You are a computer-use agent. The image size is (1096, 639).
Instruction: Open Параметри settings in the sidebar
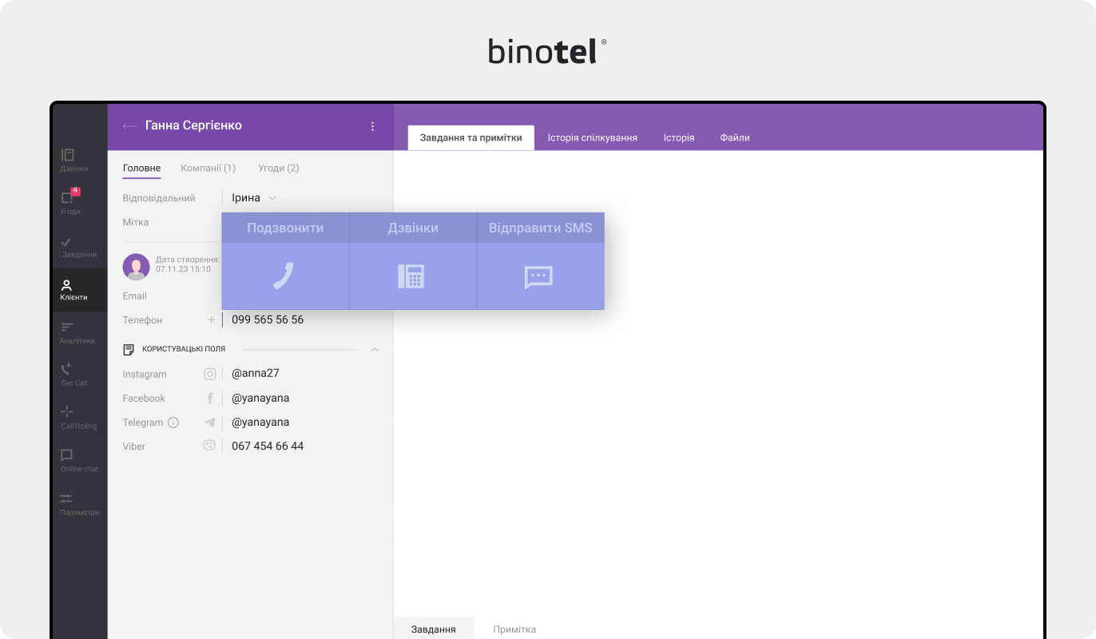pyautogui.click(x=79, y=503)
